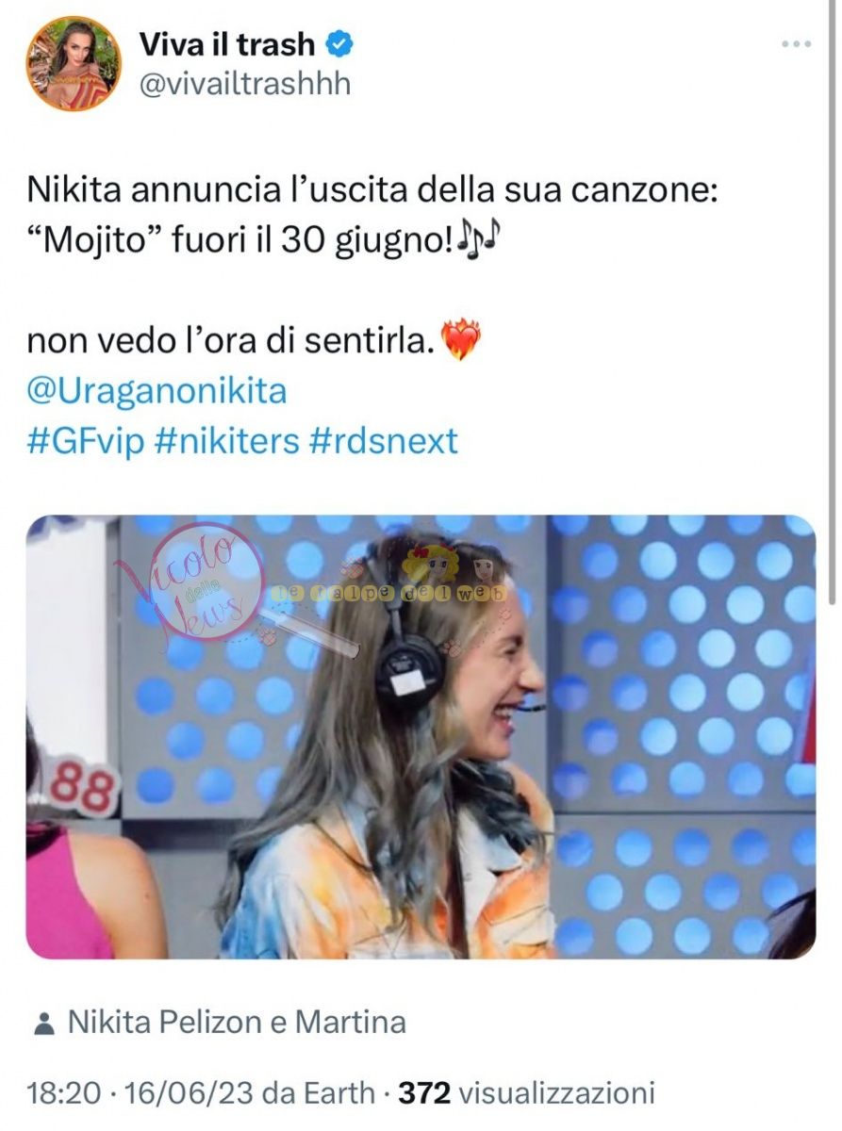Open the tweet photo of the woman with headphones
The height and width of the screenshot is (1131, 842).
point(421,737)
